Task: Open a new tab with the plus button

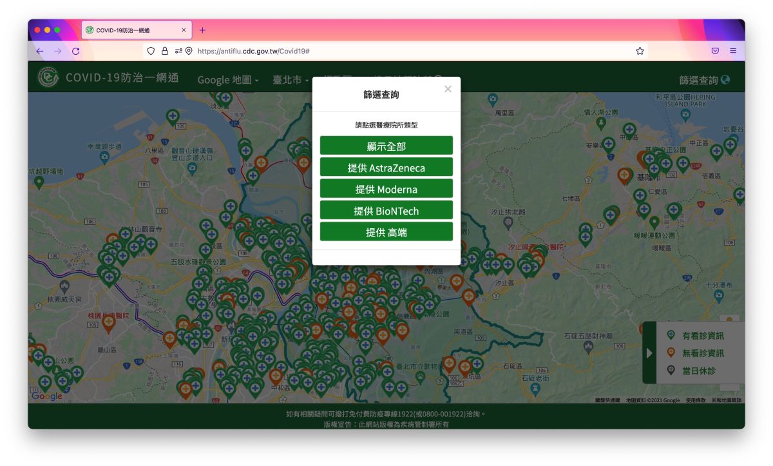Action: pyautogui.click(x=202, y=30)
